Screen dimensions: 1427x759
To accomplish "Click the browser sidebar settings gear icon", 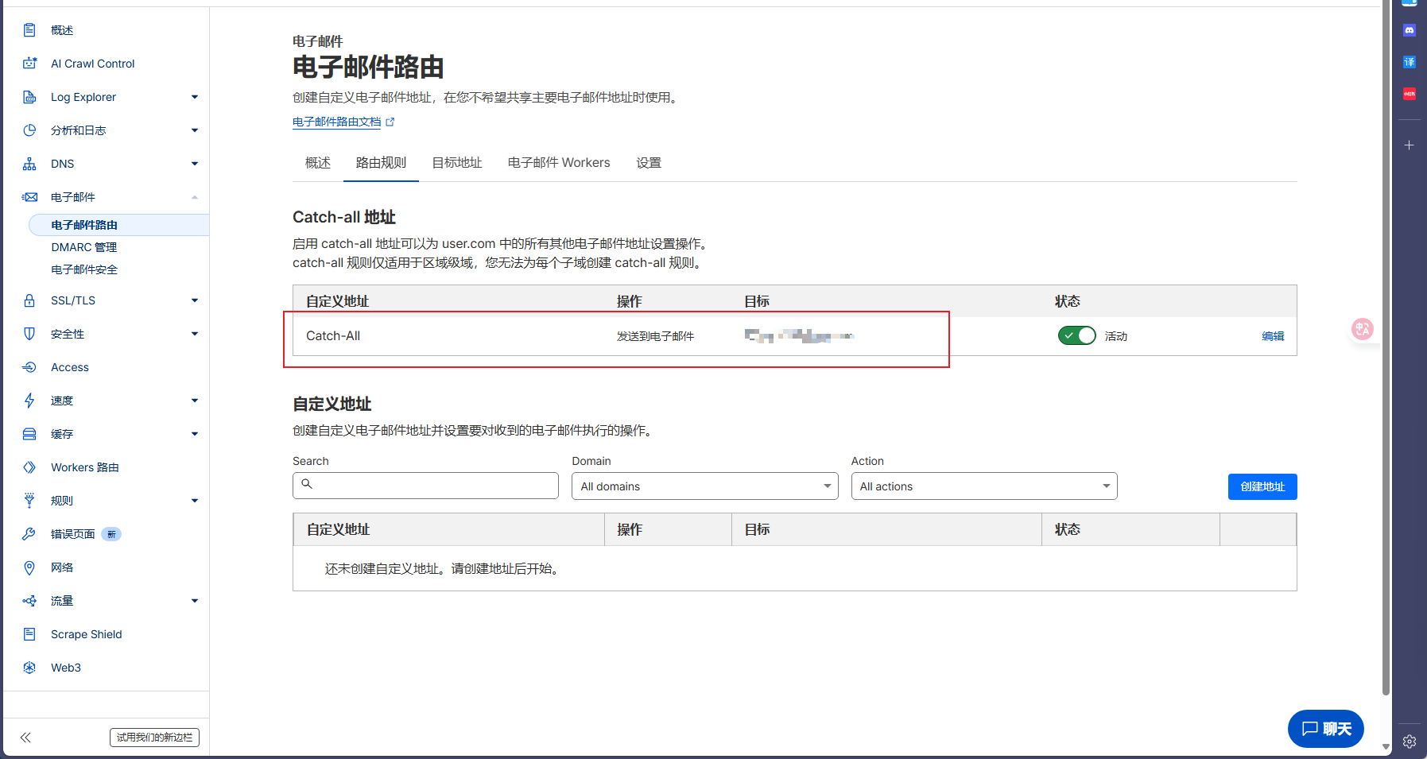I will [x=1409, y=742].
